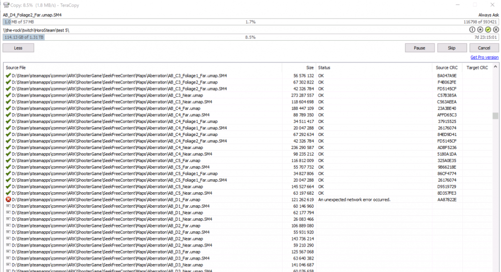Click the size value 121 262 619
501x272 pixels.
pyautogui.click(x=303, y=199)
